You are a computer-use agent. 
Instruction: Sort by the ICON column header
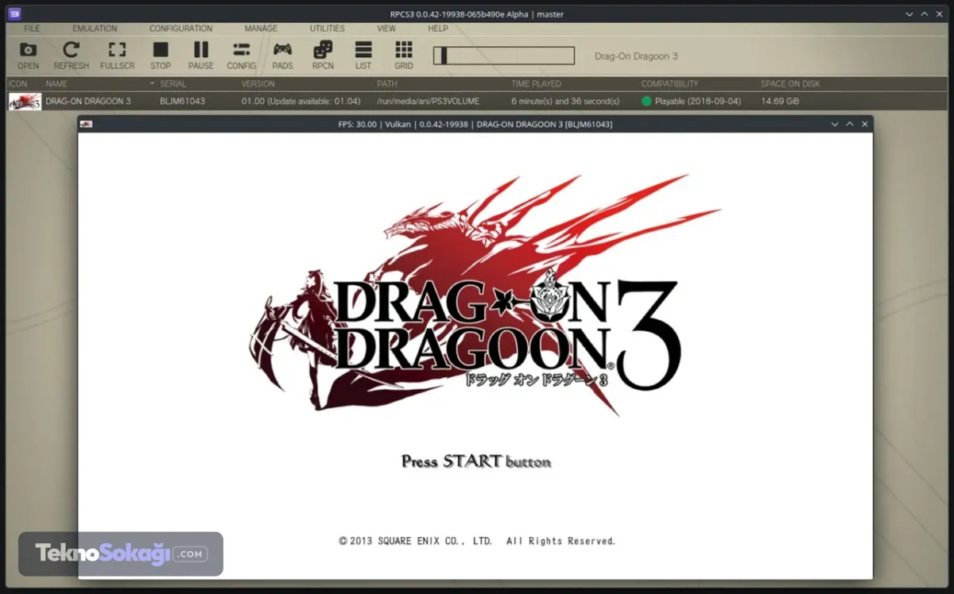[x=17, y=83]
